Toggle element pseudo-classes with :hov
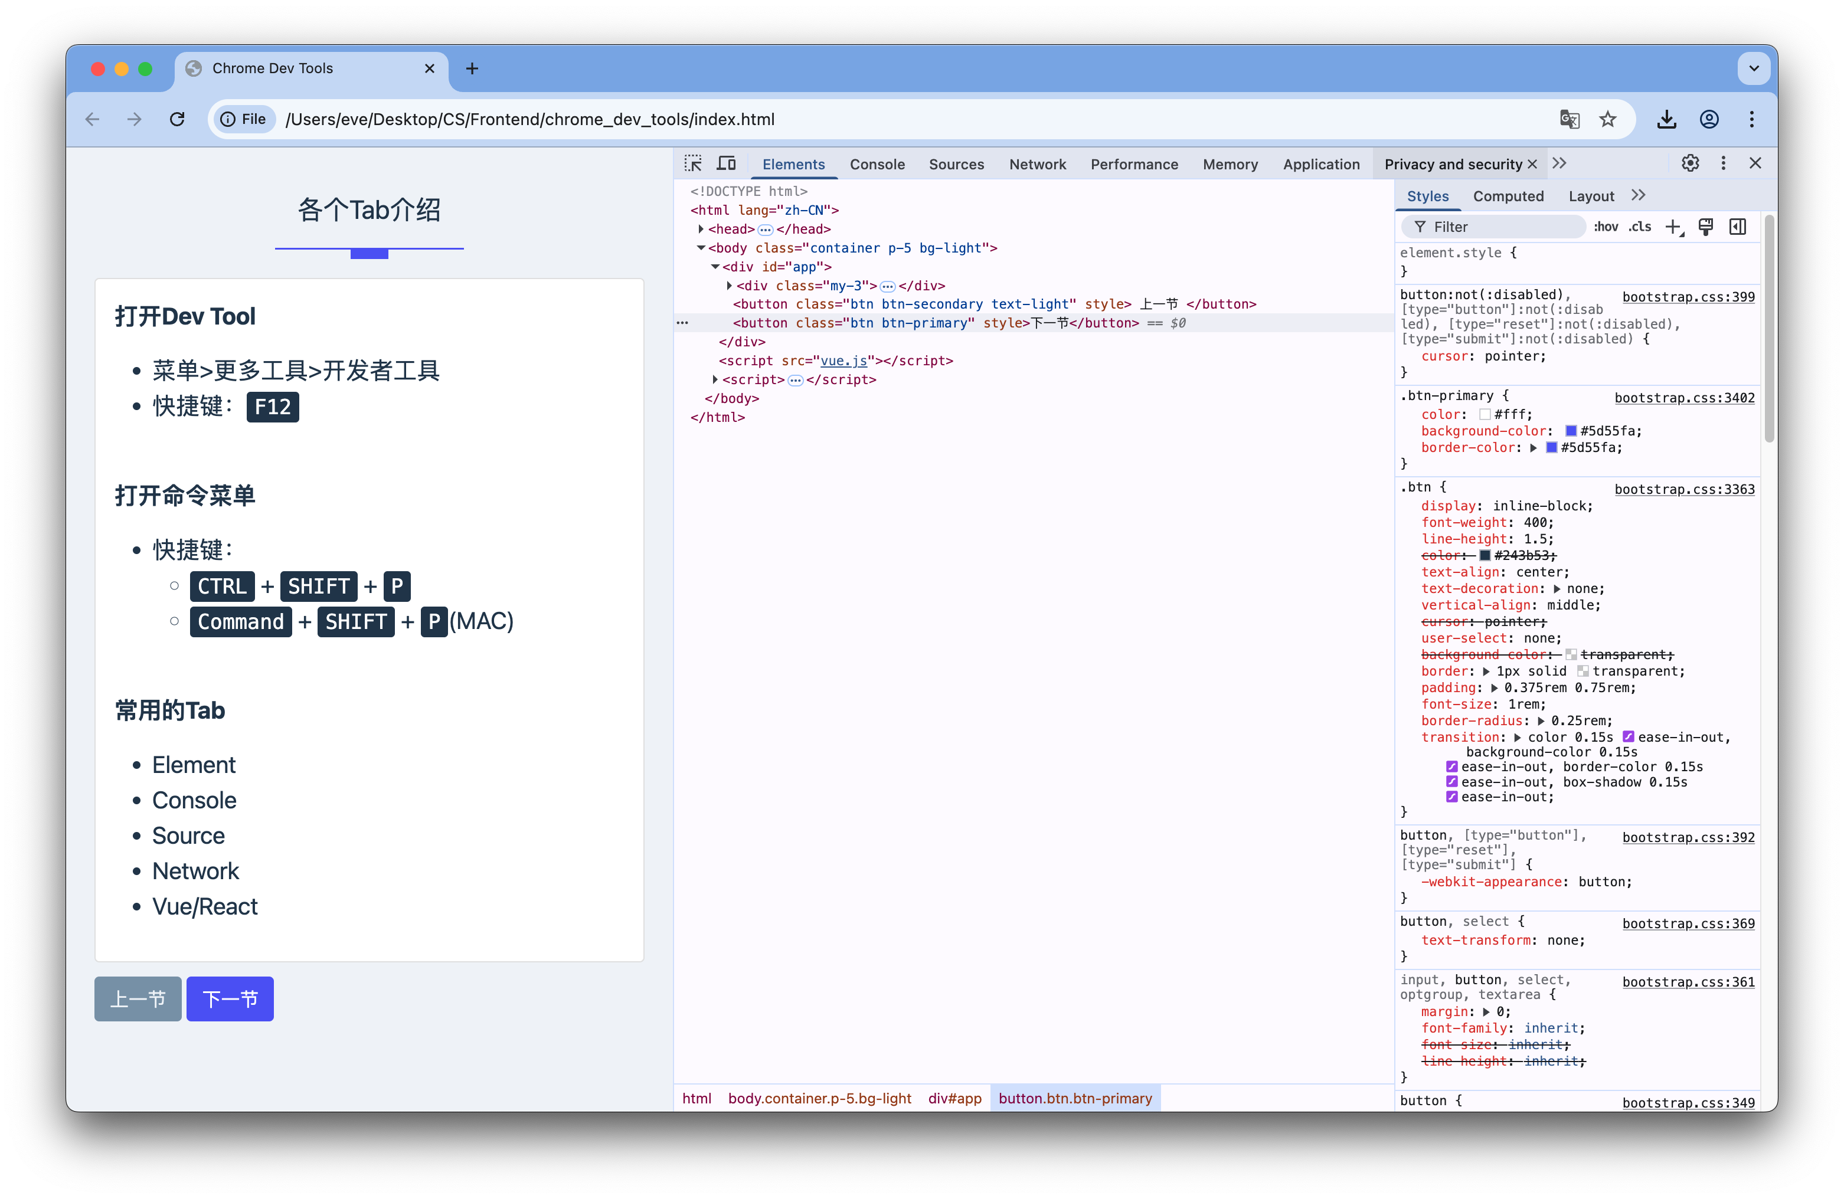 coord(1606,226)
